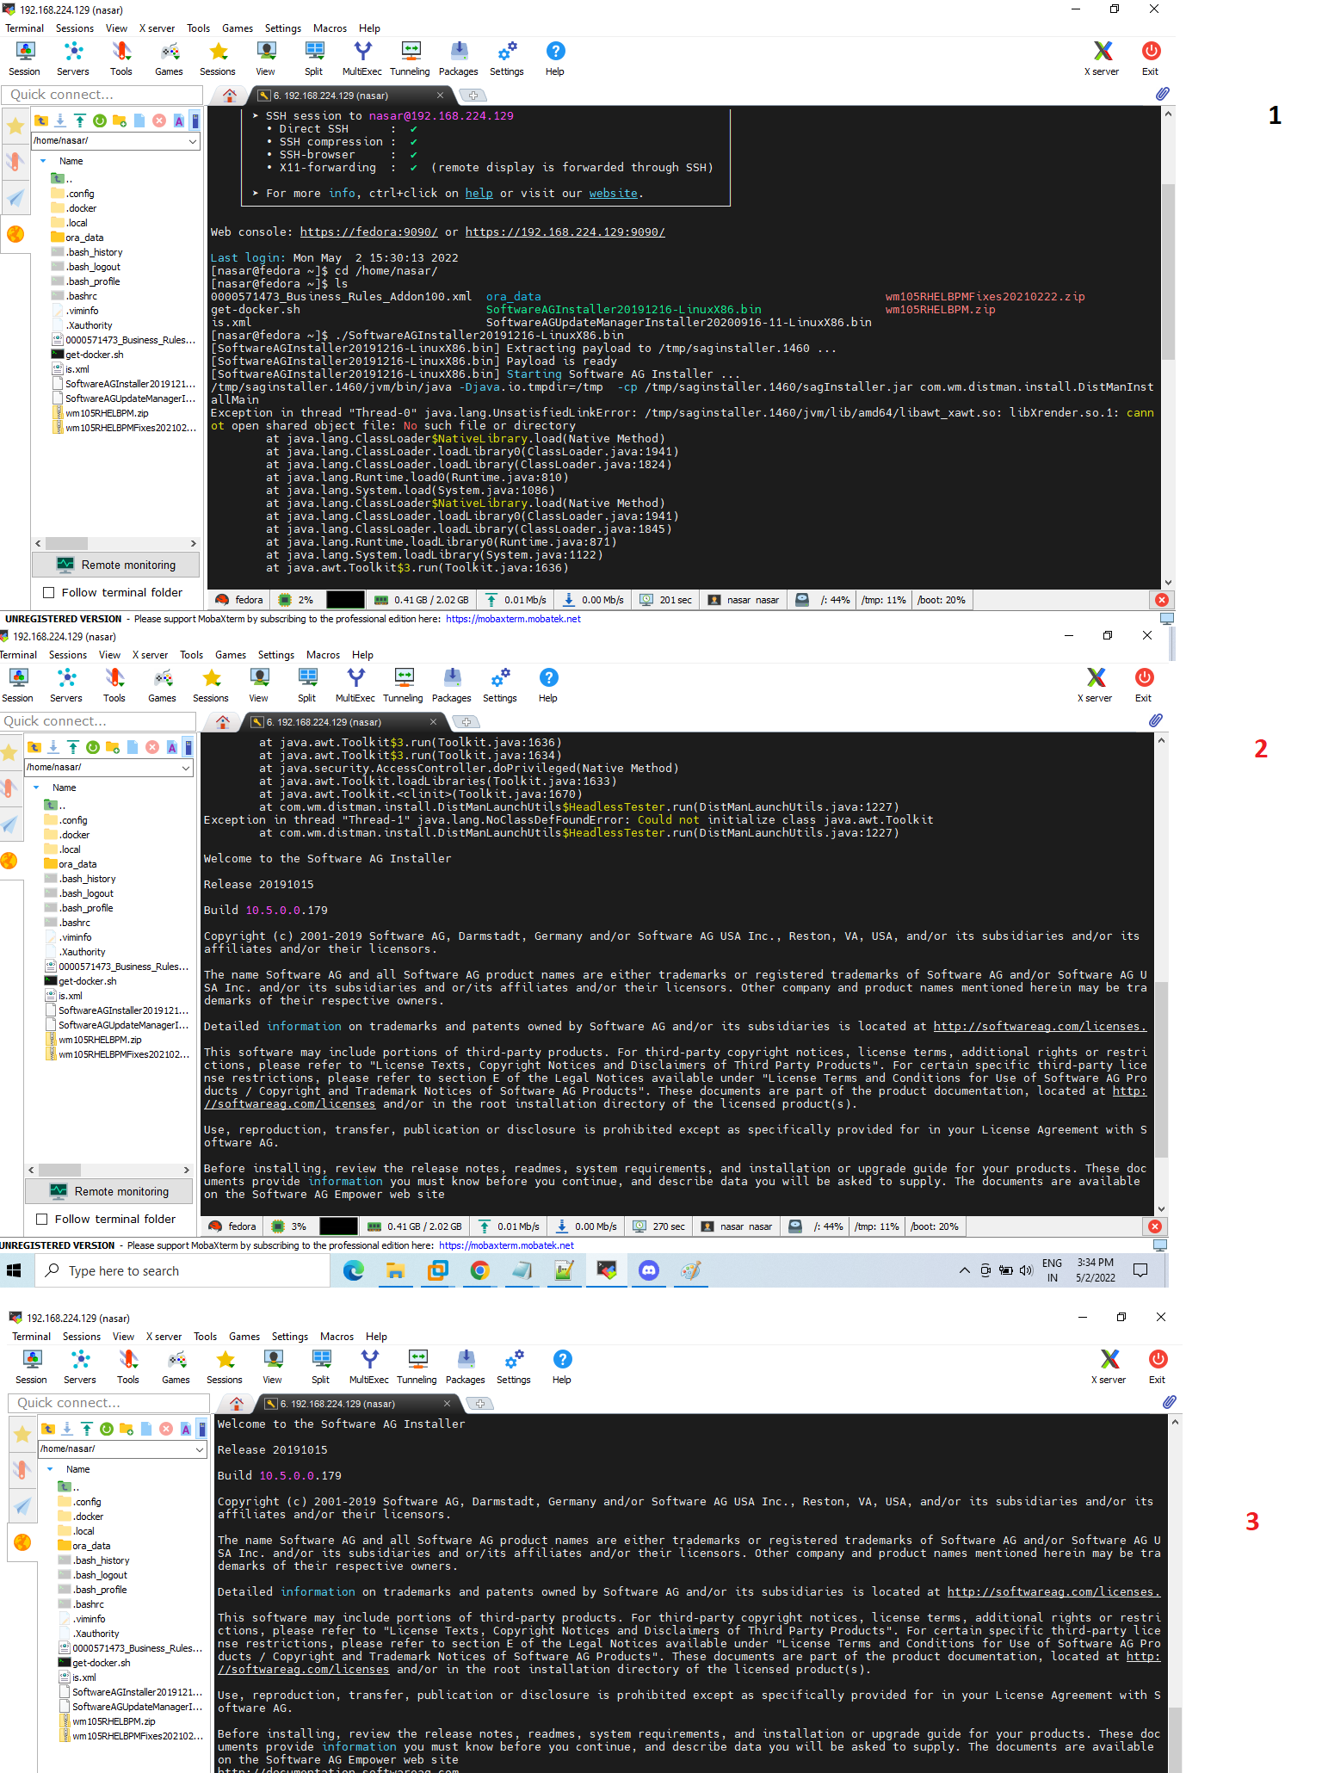The height and width of the screenshot is (1773, 1322).
Task: Click the View icon in the middle window toolbar
Action: point(259,685)
